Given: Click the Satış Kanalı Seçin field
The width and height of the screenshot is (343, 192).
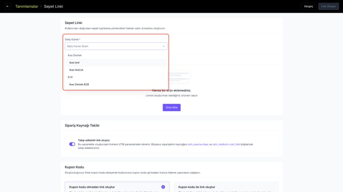Looking at the screenshot, I should pyautogui.click(x=116, y=46).
